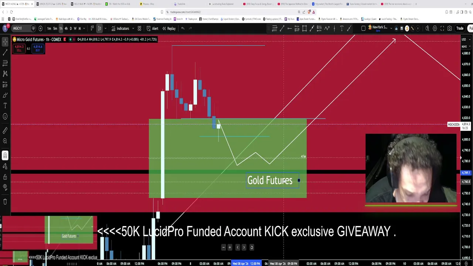Remove drawings with trash icon
Screen dimensions: 473x266
(5, 202)
